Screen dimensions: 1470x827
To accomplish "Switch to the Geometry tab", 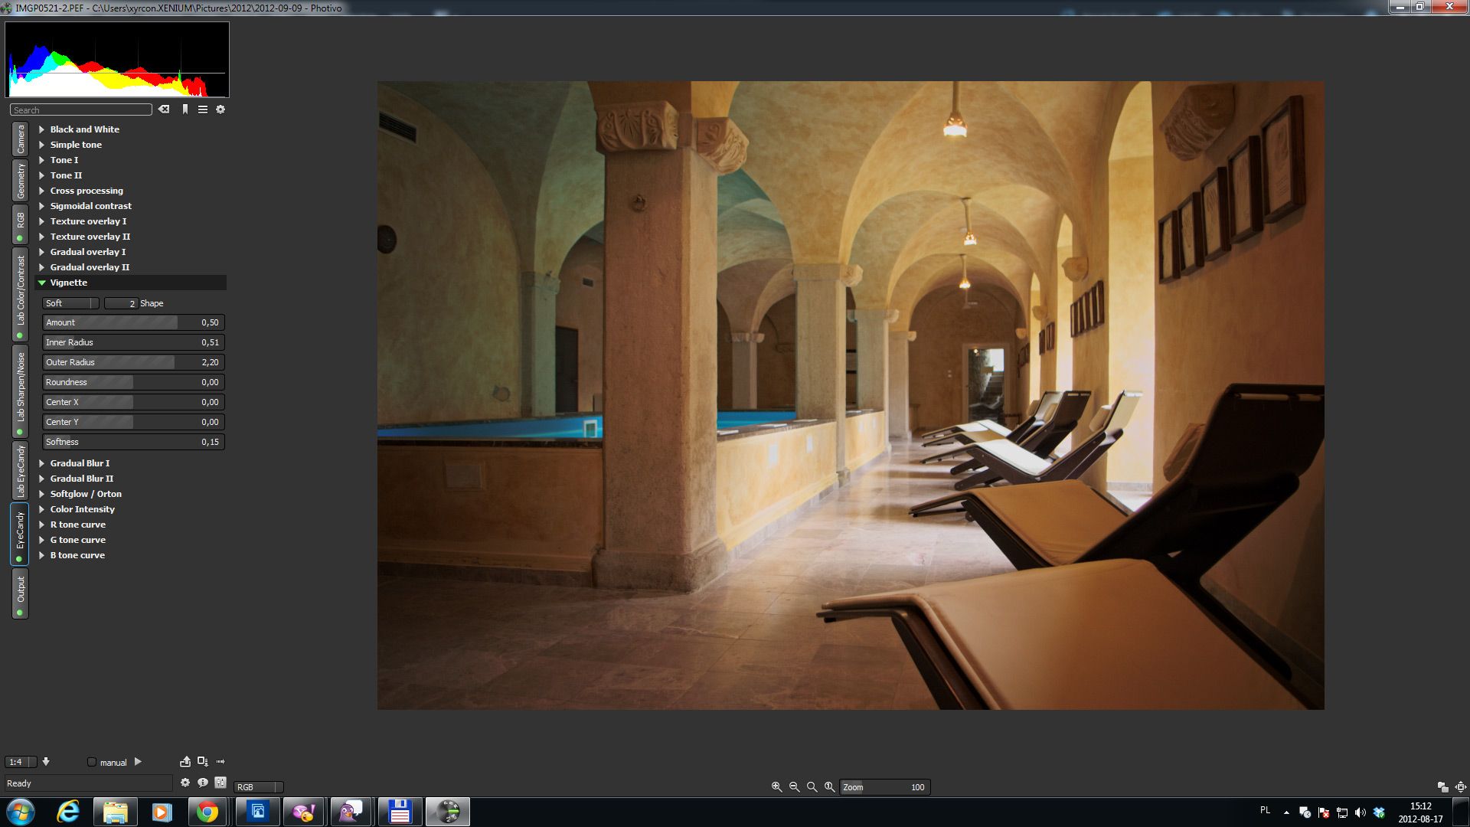I will [21, 181].
